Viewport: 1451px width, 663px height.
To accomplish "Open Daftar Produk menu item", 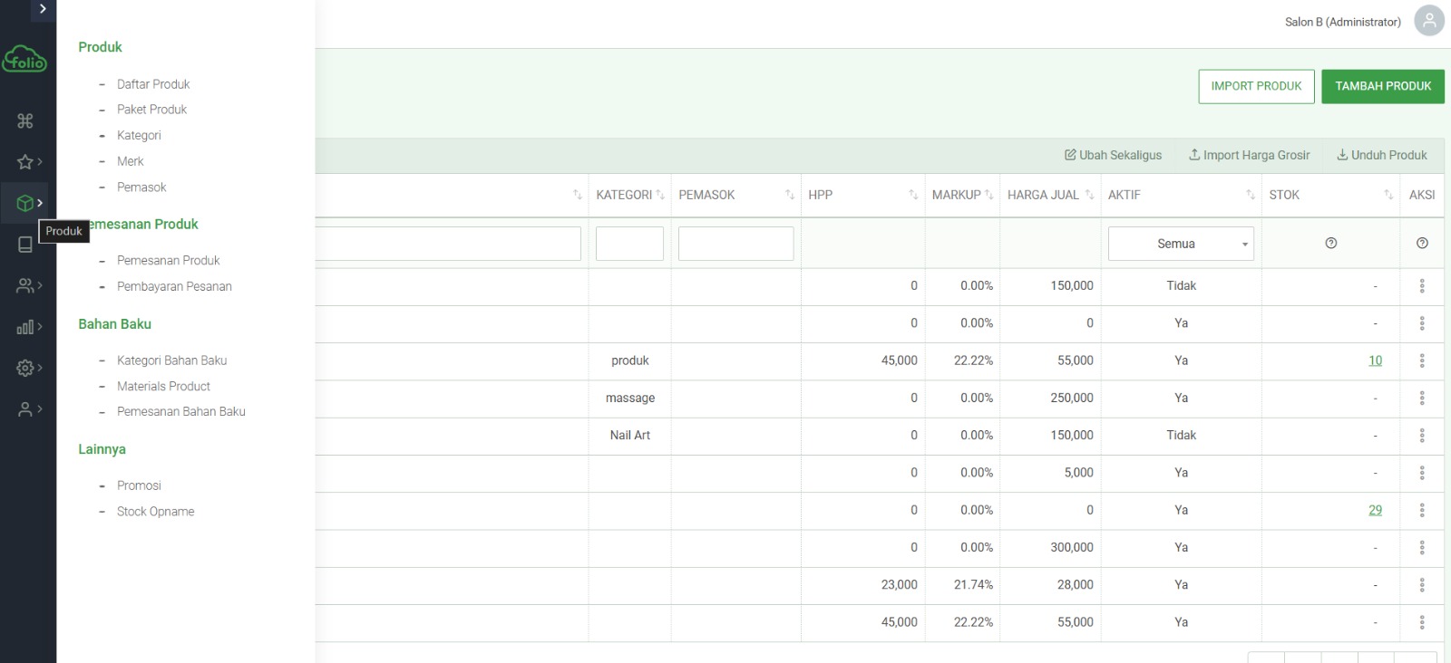I will (x=153, y=84).
